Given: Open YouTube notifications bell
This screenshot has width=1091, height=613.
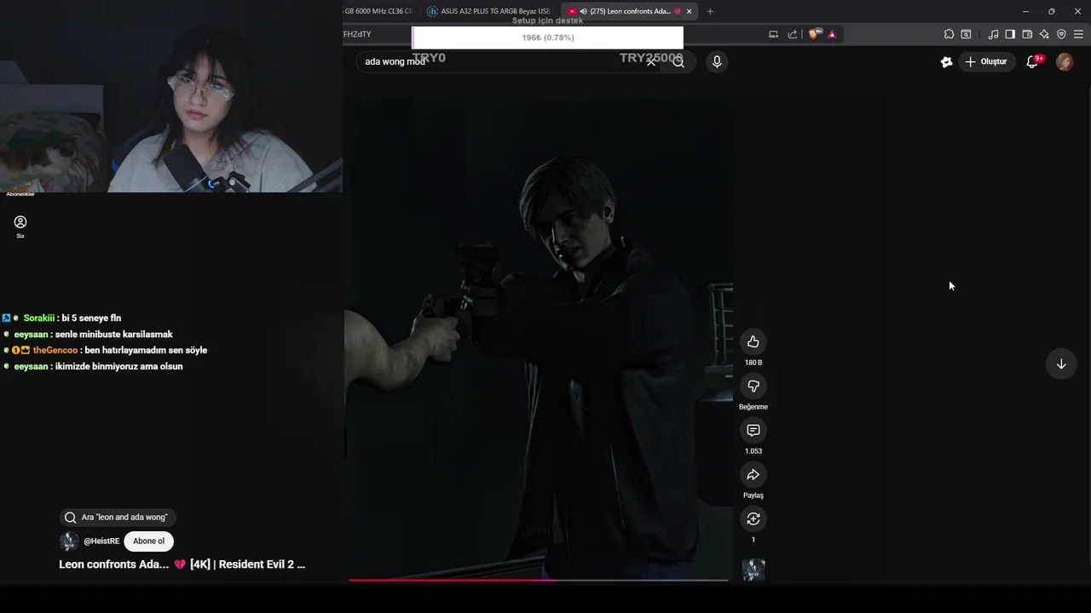Looking at the screenshot, I should tap(1032, 61).
